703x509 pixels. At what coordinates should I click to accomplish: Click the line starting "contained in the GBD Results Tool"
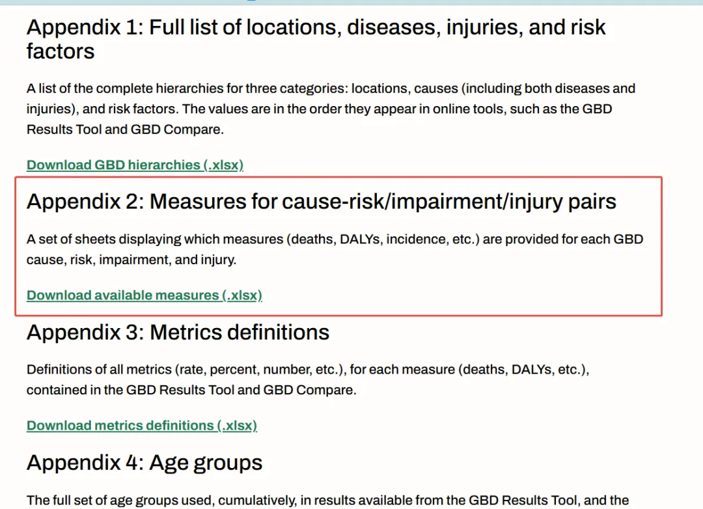click(191, 390)
